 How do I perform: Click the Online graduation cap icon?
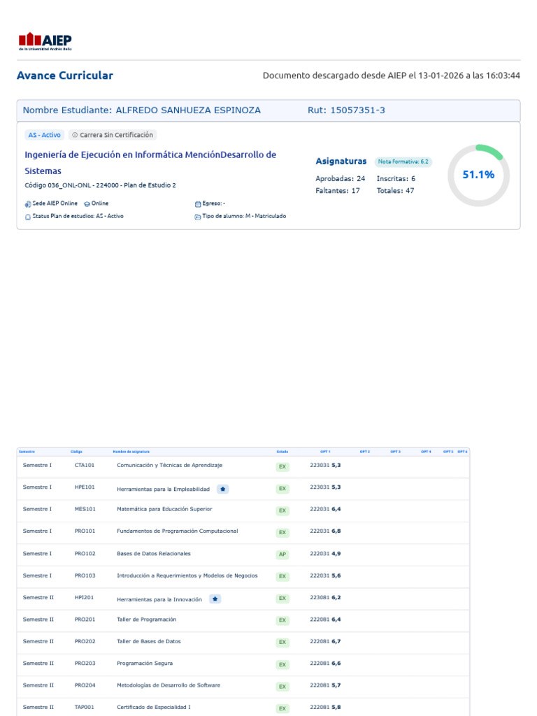click(87, 203)
